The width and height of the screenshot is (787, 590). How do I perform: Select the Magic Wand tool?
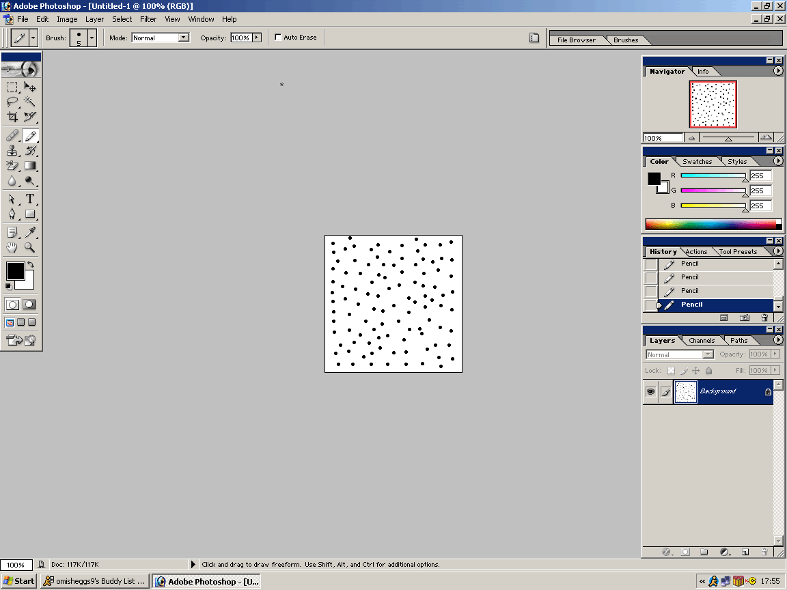tap(29, 101)
